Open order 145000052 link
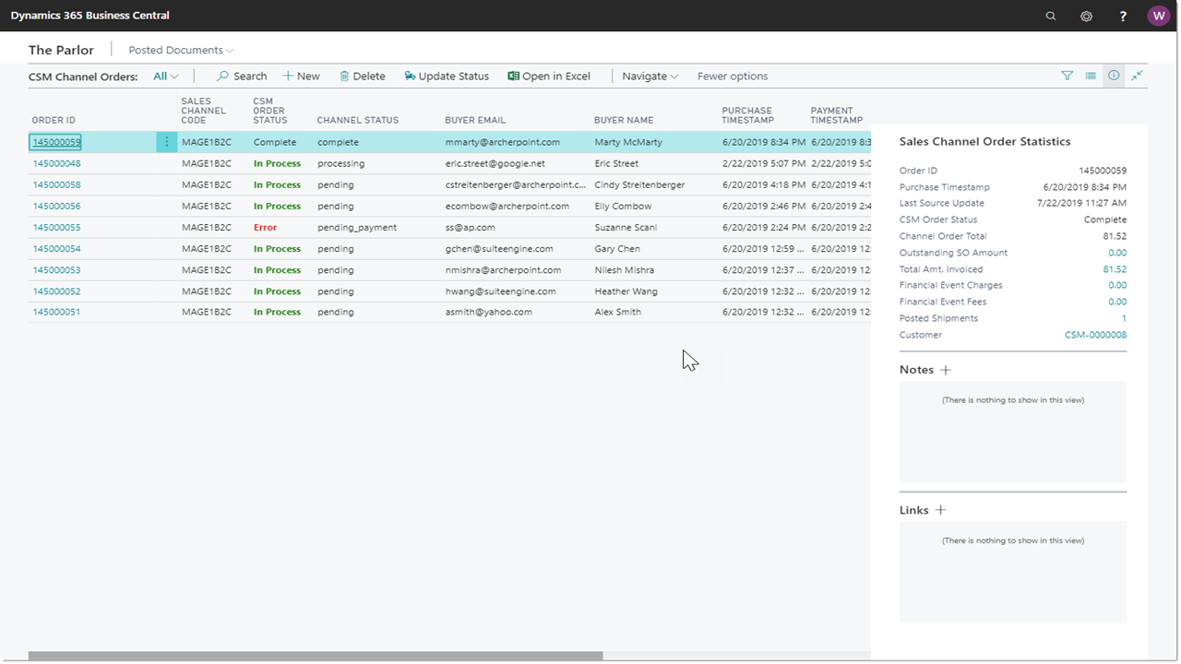1181x664 pixels. tap(56, 290)
